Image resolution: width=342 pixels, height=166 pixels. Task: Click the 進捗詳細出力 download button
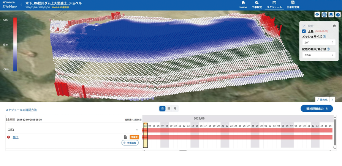click(317, 109)
